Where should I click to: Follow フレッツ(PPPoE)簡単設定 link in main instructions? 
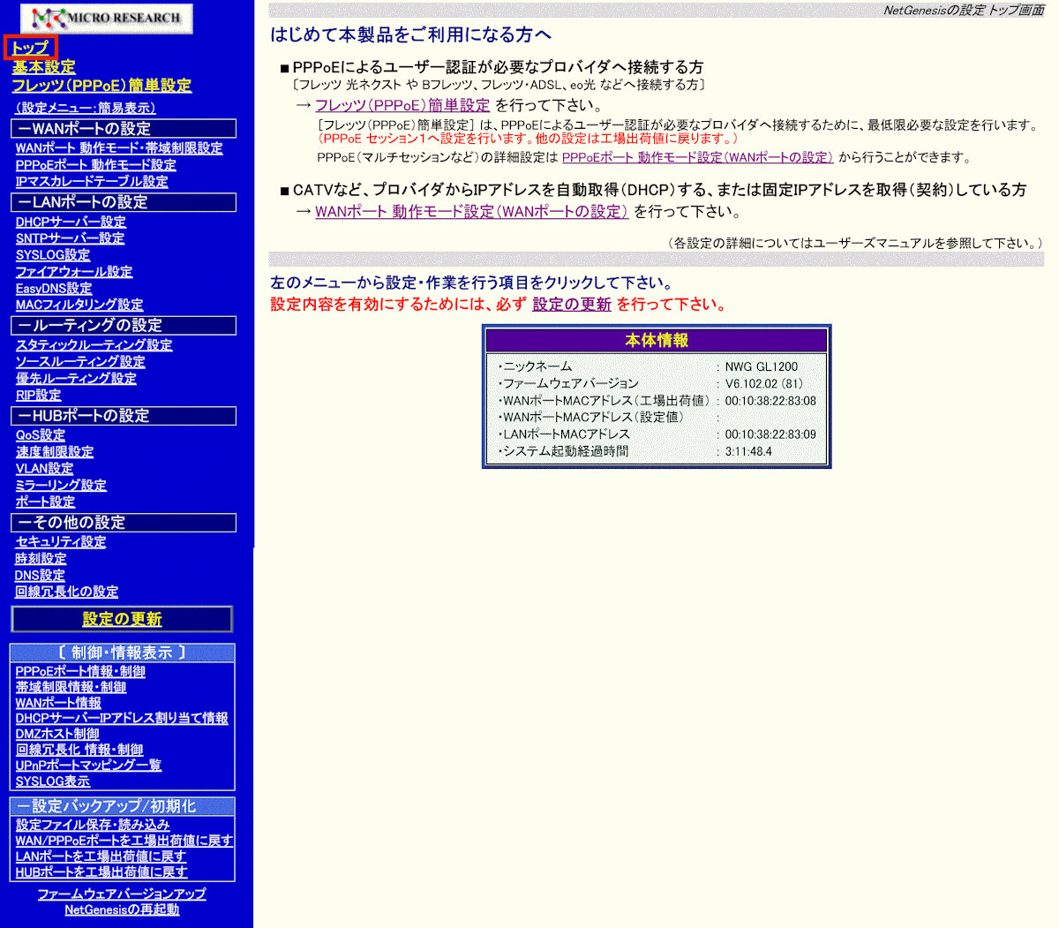402,106
